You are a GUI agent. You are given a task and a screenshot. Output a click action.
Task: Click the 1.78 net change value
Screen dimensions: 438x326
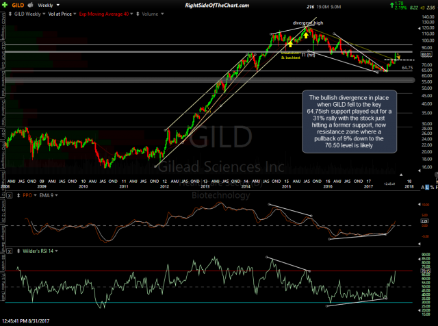[x=400, y=3]
